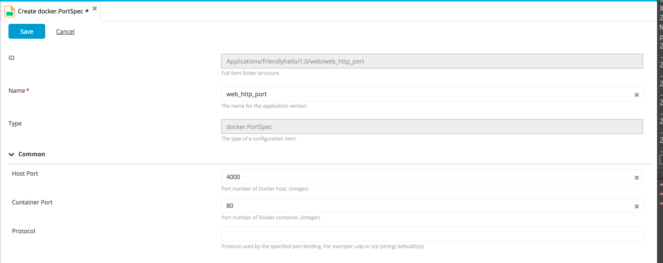
Task: Clear the Name field with its X icon
Action: click(x=636, y=94)
